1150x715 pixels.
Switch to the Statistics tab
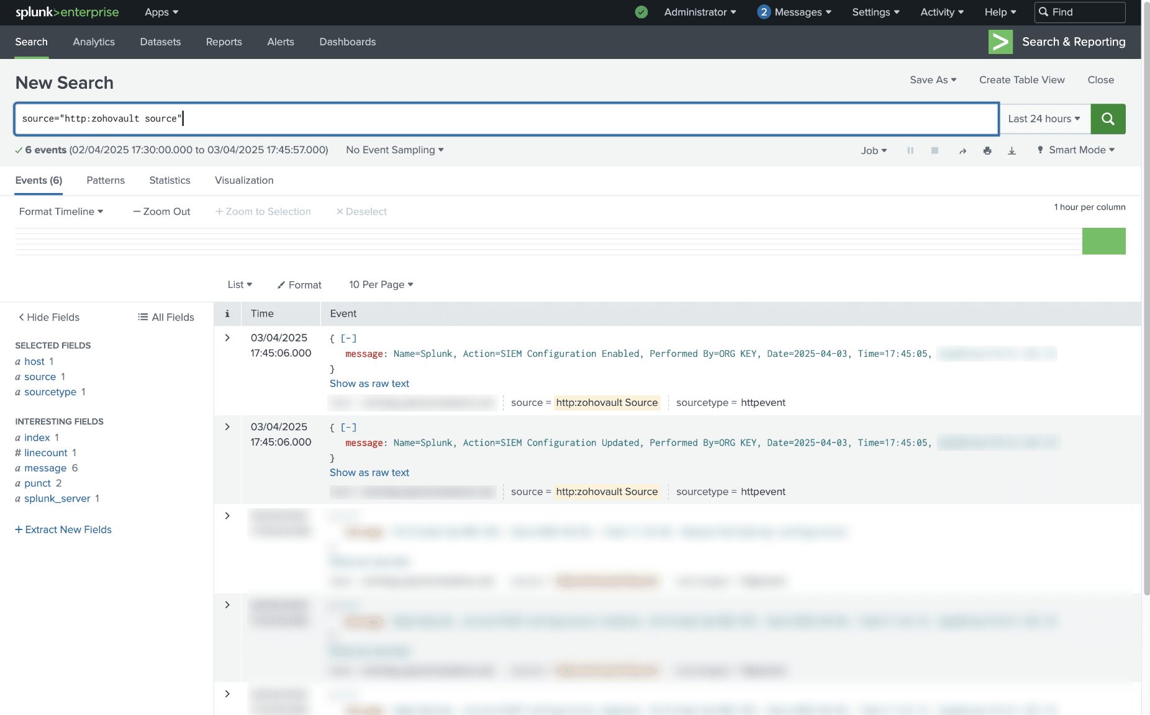[x=170, y=180]
